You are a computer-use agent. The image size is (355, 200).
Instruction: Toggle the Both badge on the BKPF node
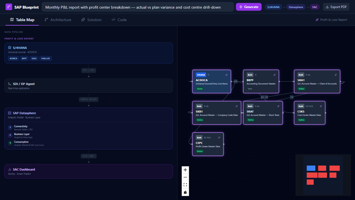click(x=250, y=75)
